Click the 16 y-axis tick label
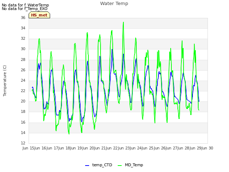The height and width of the screenshot is (172, 229). pyautogui.click(x=23, y=122)
